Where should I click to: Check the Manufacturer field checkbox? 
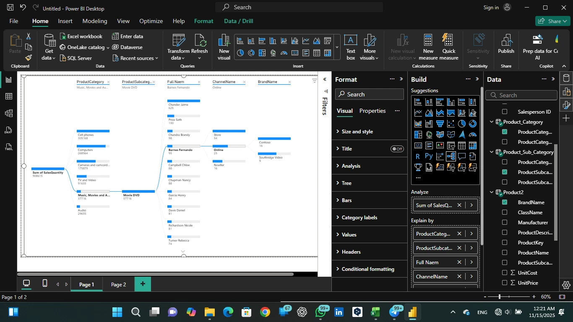(505, 222)
